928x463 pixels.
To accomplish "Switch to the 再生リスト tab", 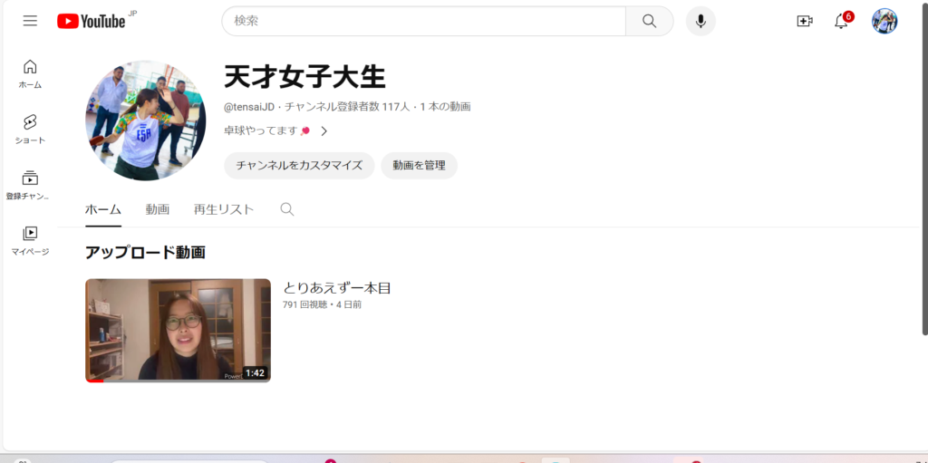I will (x=224, y=209).
